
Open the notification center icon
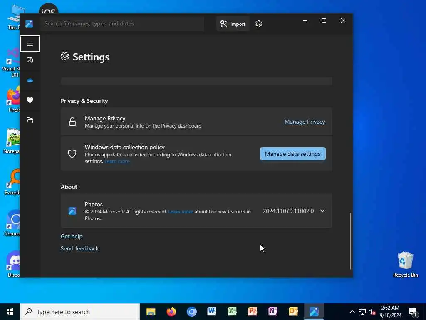point(413,312)
